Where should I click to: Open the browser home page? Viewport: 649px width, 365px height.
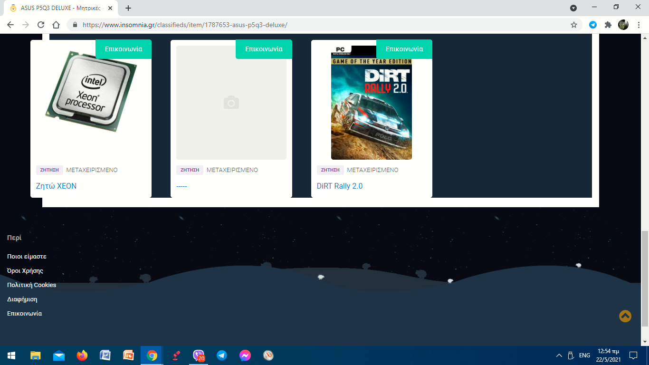pyautogui.click(x=56, y=25)
